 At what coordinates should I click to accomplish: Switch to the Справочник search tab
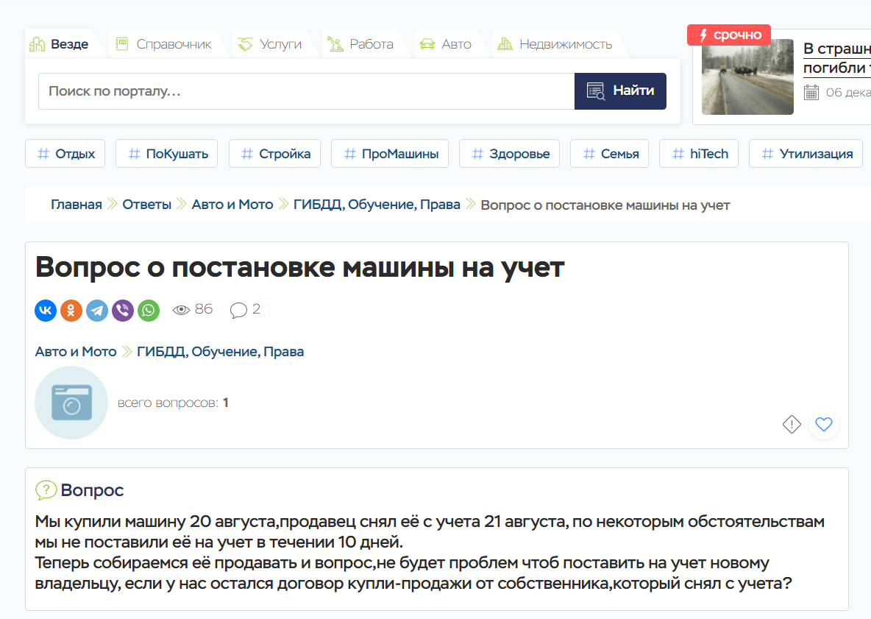(164, 44)
